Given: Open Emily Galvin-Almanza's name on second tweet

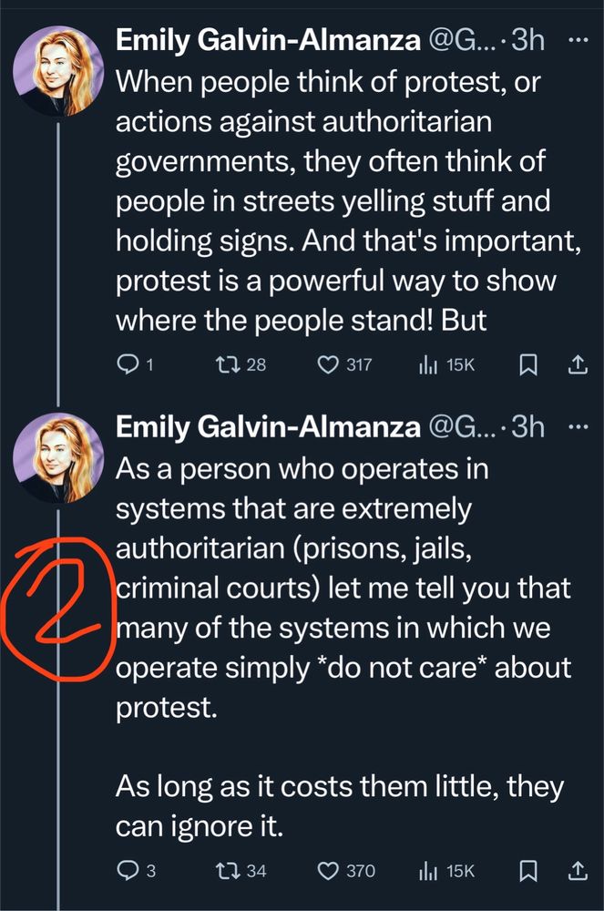Looking at the screenshot, I should [x=266, y=427].
